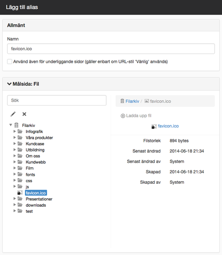Focus the Sök search field
This screenshot has width=222, height=255.
(x=57, y=100)
